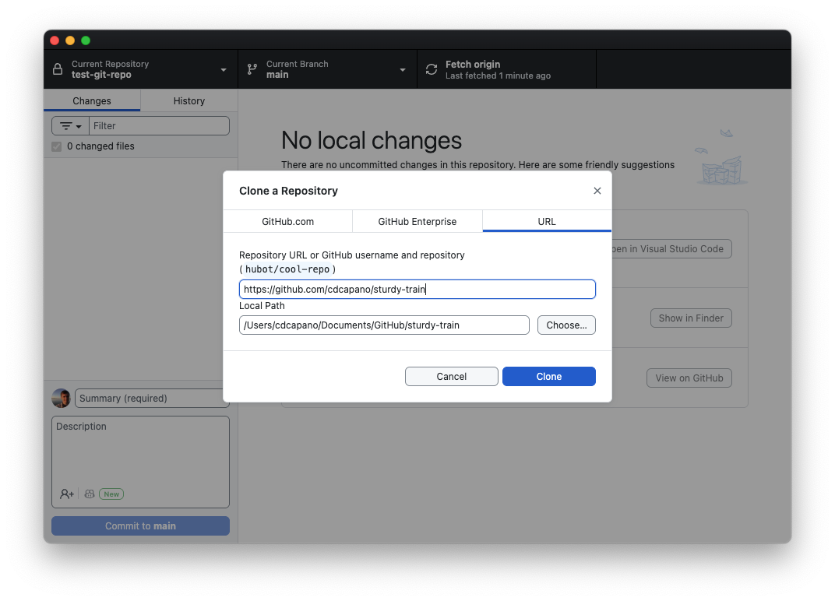Click the Local Path input field
This screenshot has width=835, height=601.
384,325
